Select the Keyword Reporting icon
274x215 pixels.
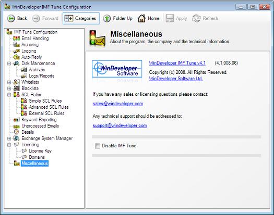pyautogui.click(x=17, y=120)
